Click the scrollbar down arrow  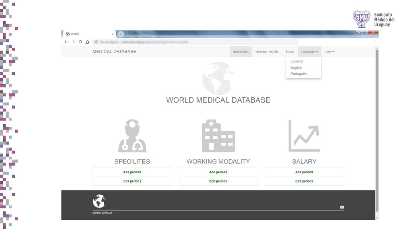[x=377, y=218]
